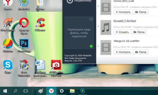Expand the Kiyosaki RichDad download arrow
This screenshot has height=95, width=158.
pyautogui.click(x=98, y=26)
